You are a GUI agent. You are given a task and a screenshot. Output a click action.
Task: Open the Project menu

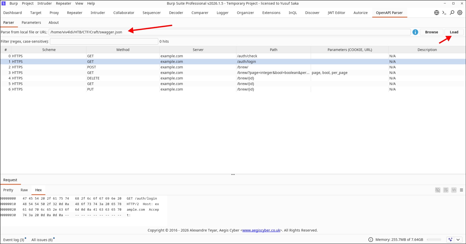pos(28,4)
